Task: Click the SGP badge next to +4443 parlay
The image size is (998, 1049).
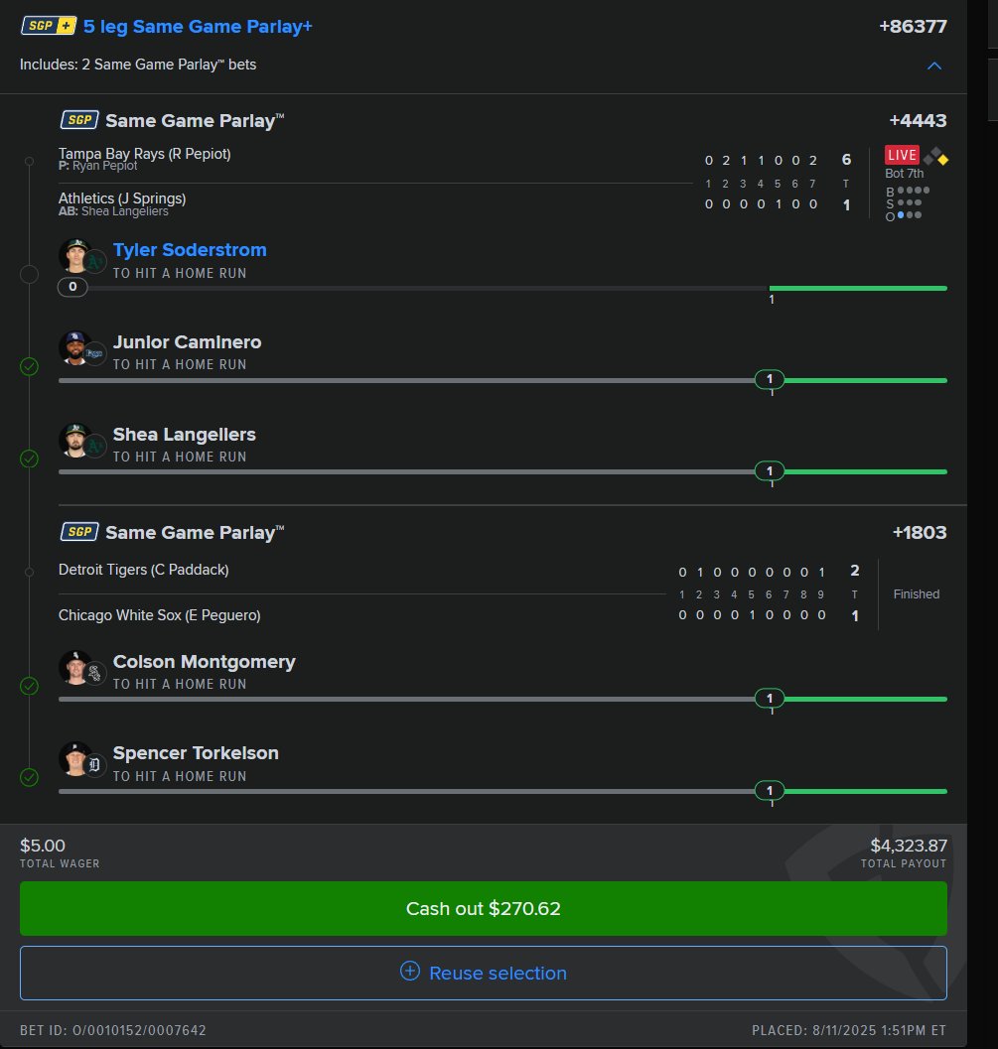Action: [79, 120]
